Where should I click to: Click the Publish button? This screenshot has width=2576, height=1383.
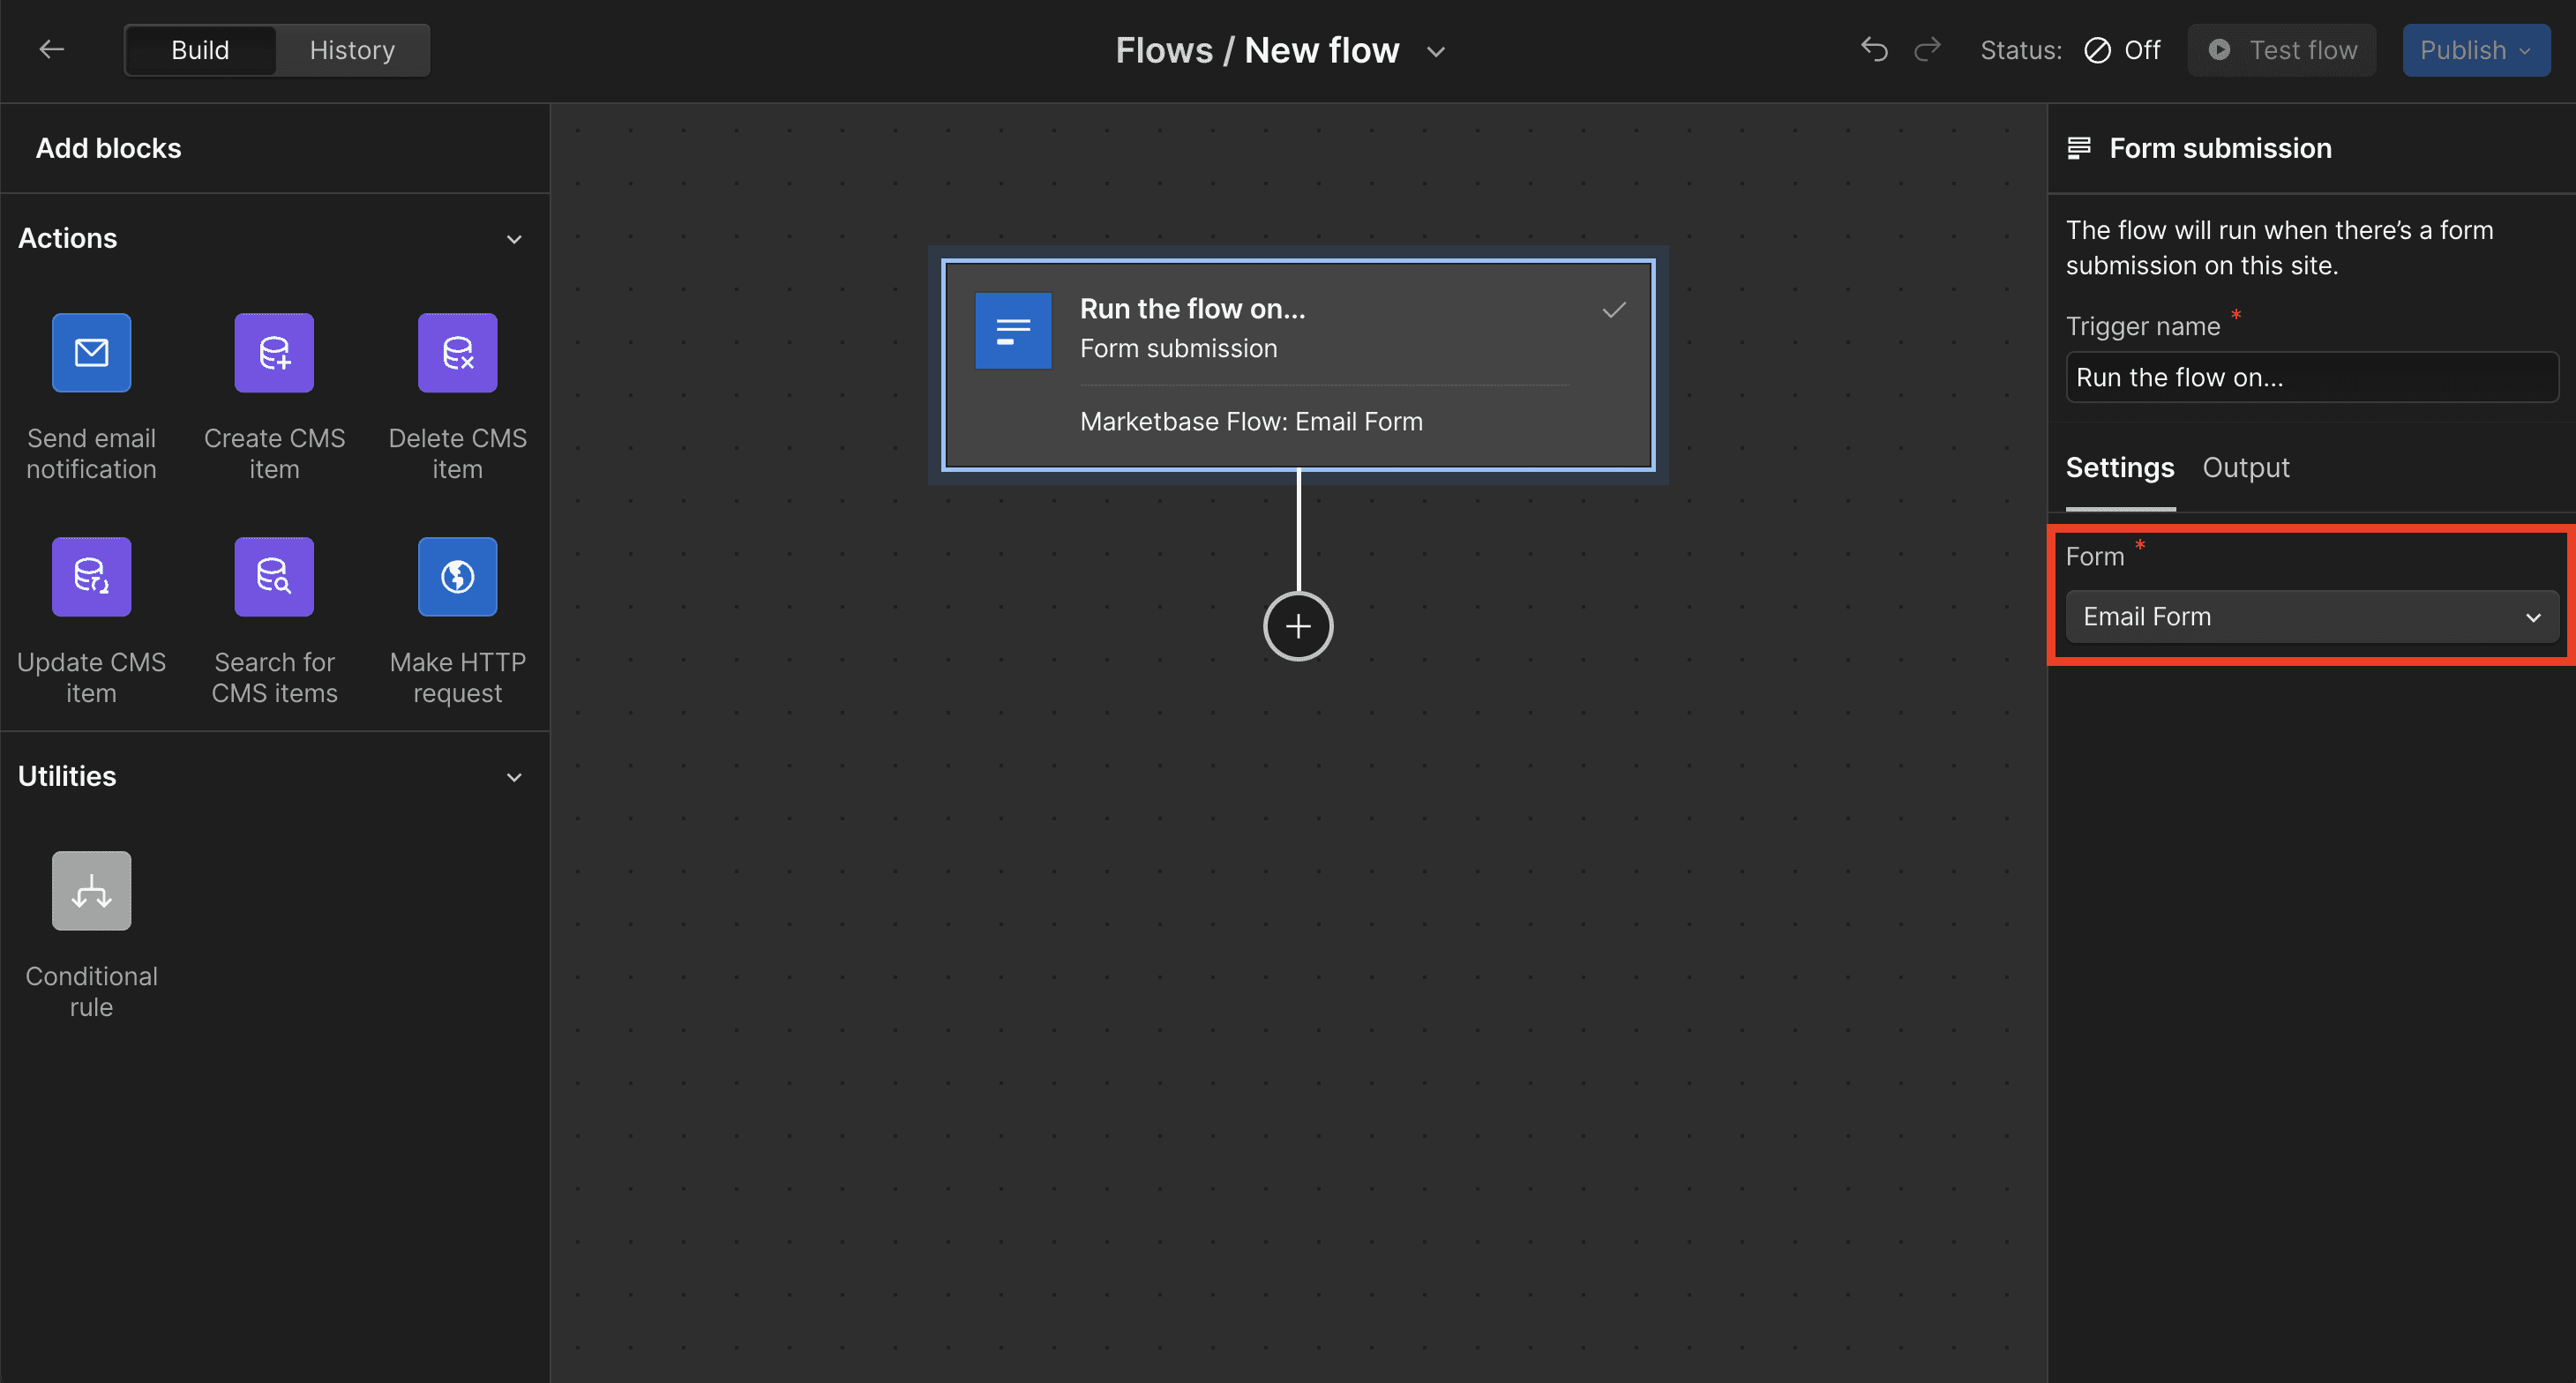(x=2475, y=50)
